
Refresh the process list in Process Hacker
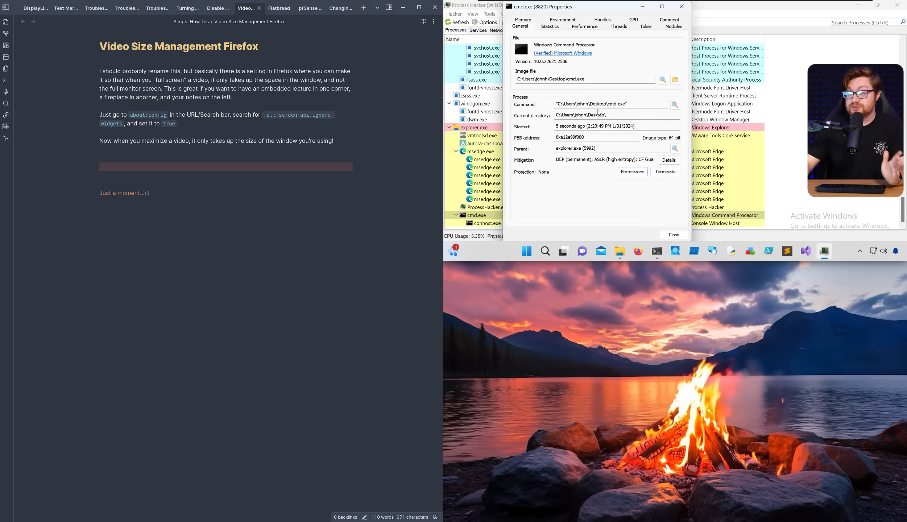[457, 22]
